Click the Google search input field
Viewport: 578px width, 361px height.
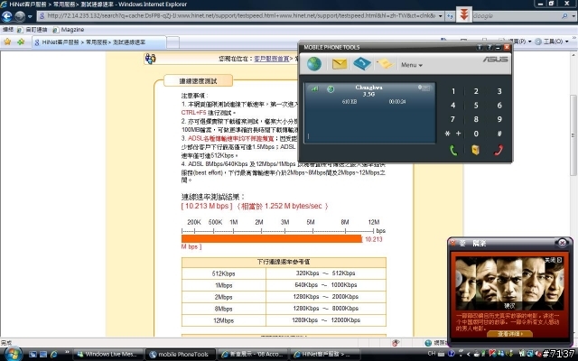click(517, 16)
